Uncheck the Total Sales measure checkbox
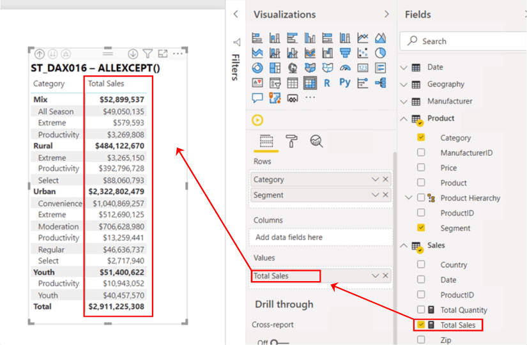This screenshot has height=345, width=527. [421, 325]
